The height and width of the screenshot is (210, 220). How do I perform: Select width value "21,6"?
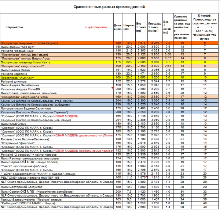[x=129, y=51]
